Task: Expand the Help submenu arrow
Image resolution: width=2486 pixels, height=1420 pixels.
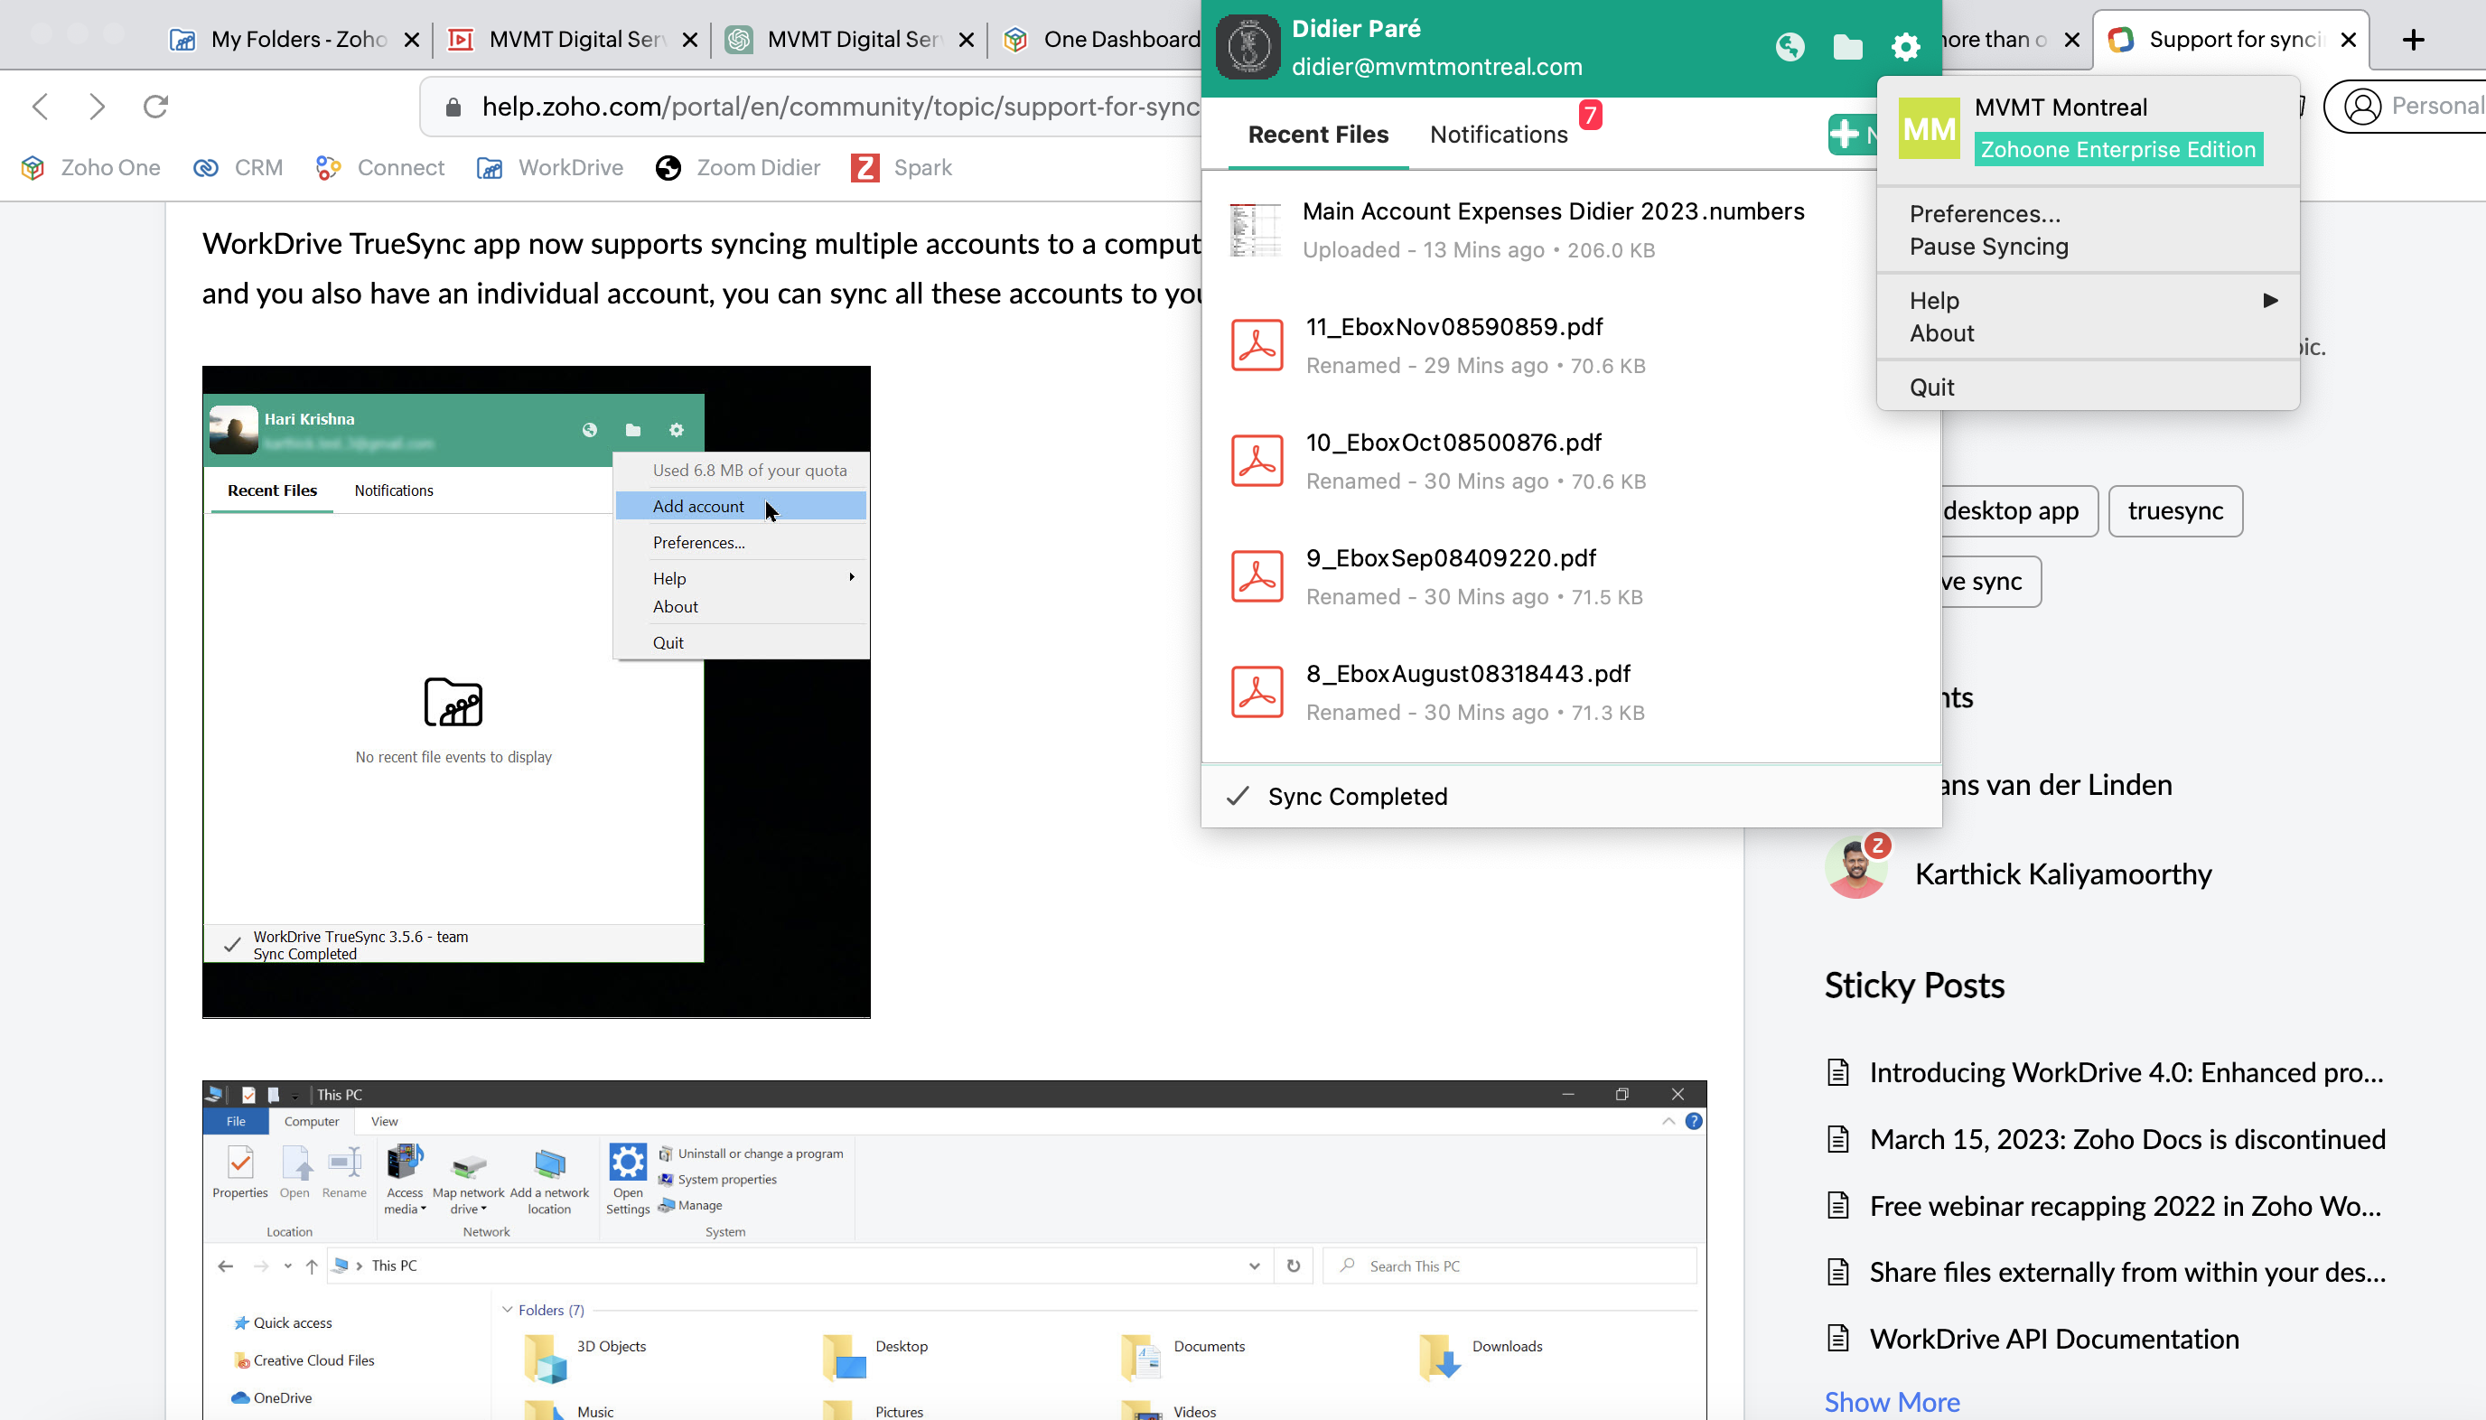Action: pyautogui.click(x=2269, y=301)
